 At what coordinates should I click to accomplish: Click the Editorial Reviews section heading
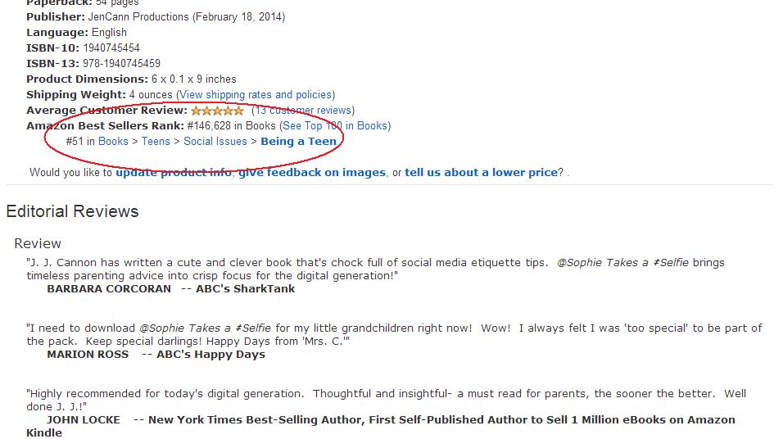72,211
